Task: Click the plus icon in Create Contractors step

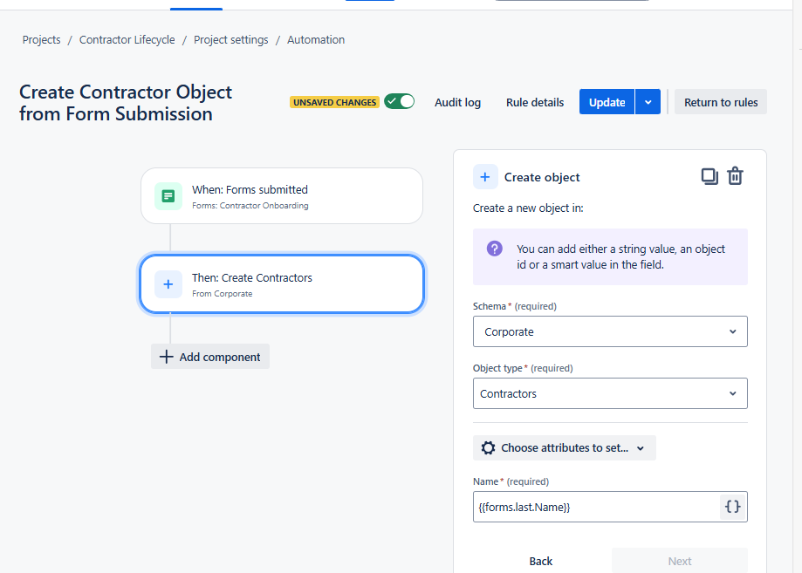Action: [x=168, y=284]
